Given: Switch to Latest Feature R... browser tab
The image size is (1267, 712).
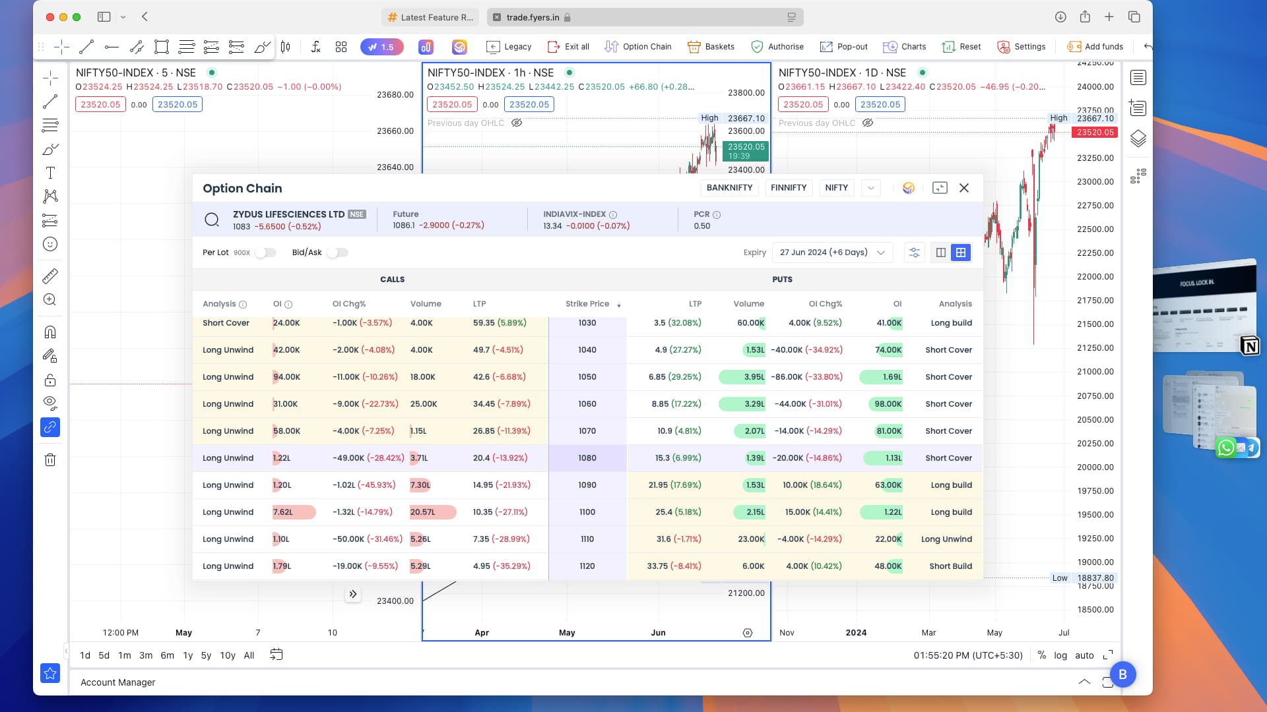Looking at the screenshot, I should (x=430, y=17).
